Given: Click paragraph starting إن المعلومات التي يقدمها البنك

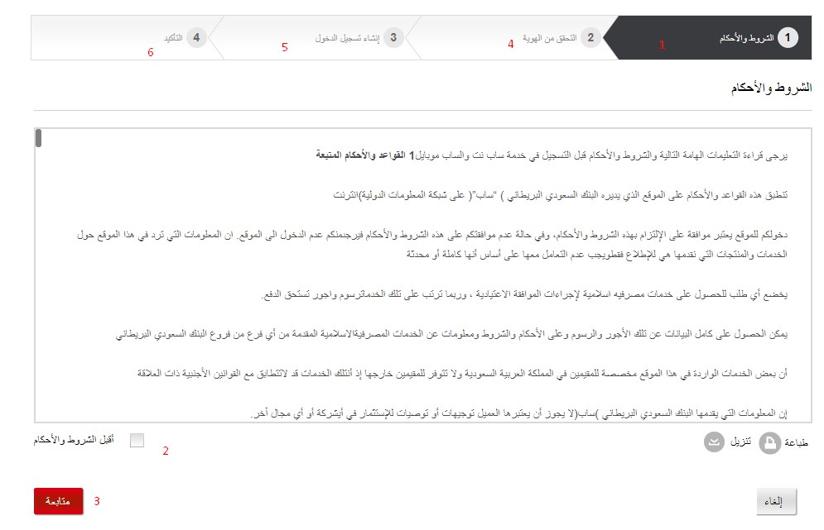Looking at the screenshot, I should [518, 413].
